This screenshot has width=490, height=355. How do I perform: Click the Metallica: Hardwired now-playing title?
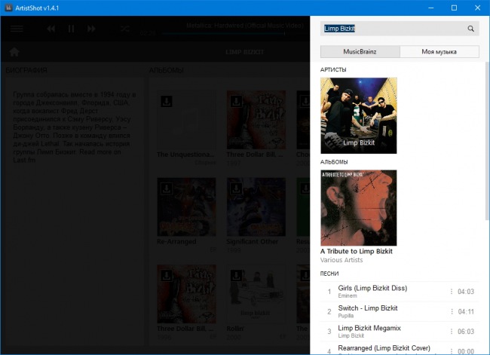(245, 26)
